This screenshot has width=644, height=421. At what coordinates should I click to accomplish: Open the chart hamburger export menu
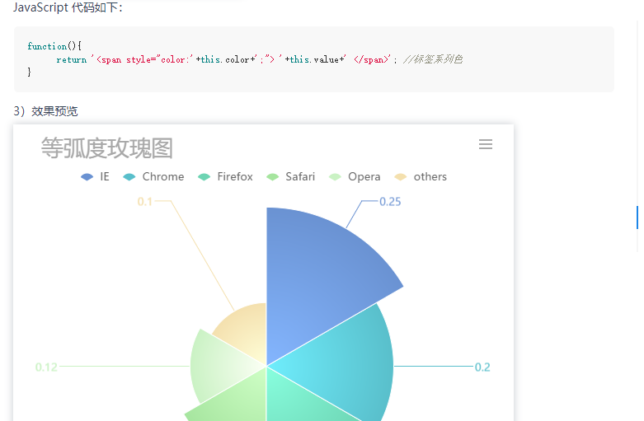tap(486, 144)
